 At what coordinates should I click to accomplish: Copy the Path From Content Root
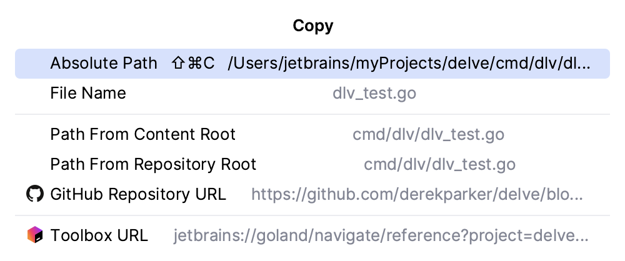tap(143, 135)
